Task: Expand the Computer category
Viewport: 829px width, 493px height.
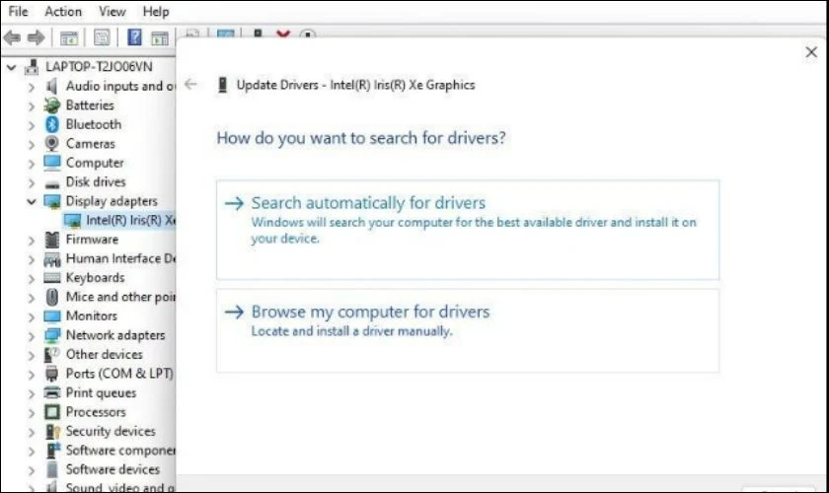Action: tap(32, 164)
